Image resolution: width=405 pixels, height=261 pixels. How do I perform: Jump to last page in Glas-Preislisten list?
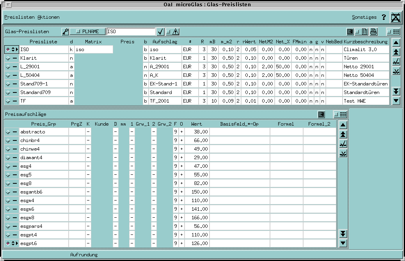(x=396, y=91)
